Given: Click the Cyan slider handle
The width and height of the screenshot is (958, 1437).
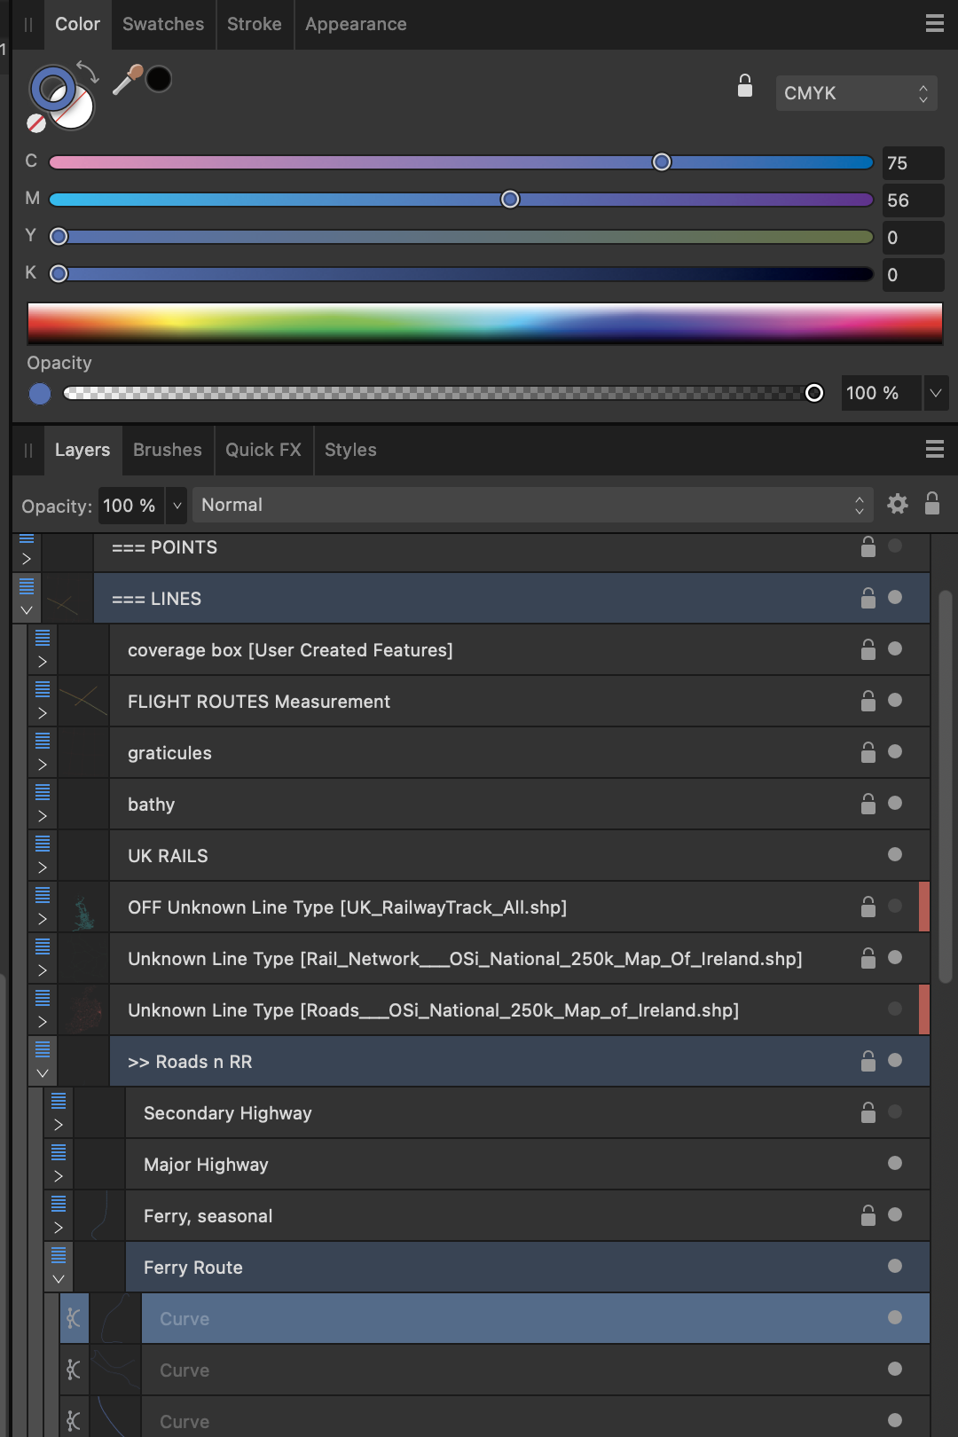Looking at the screenshot, I should coord(662,162).
